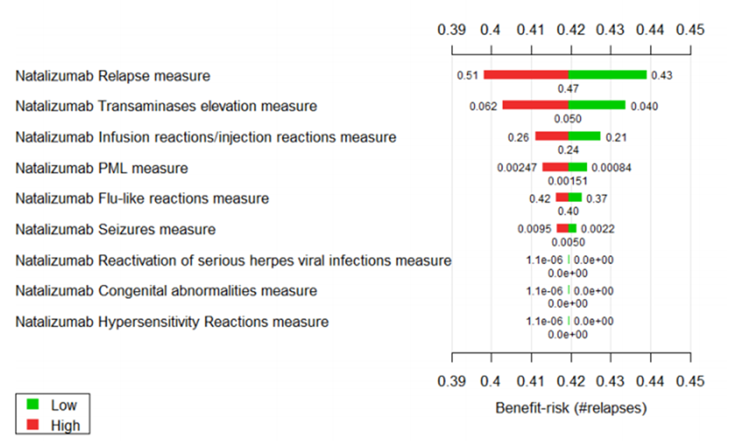Screen dimensions: 736x441
Task: Click the red Transaminases elevation bar
Action: click(x=535, y=105)
